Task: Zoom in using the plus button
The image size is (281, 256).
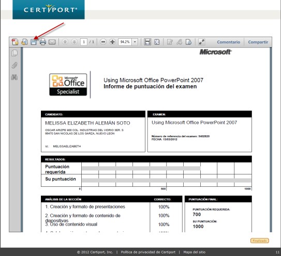Action: [x=112, y=42]
